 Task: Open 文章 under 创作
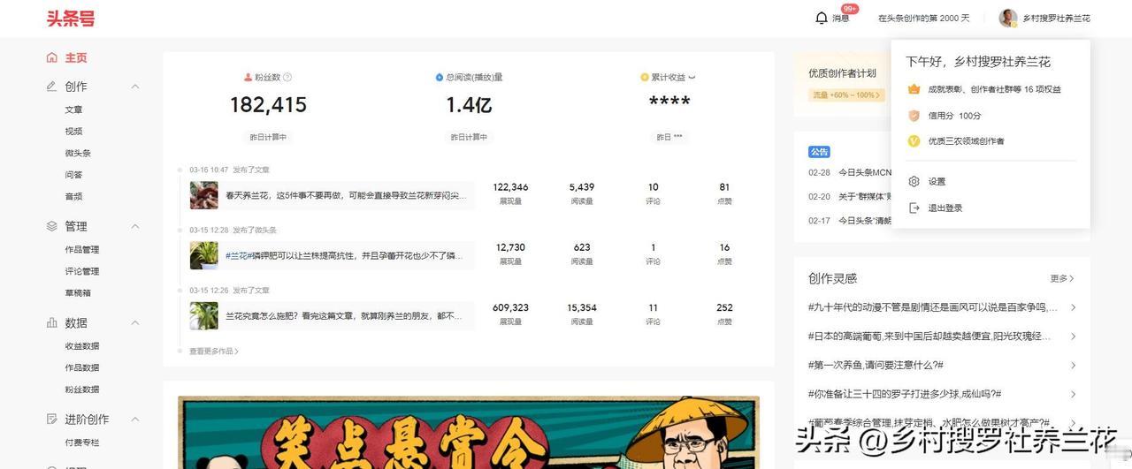(73, 110)
